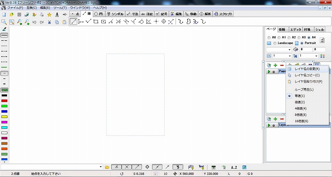Click the undo arrow icon
This screenshot has width=332, height=177.
pos(34,22)
